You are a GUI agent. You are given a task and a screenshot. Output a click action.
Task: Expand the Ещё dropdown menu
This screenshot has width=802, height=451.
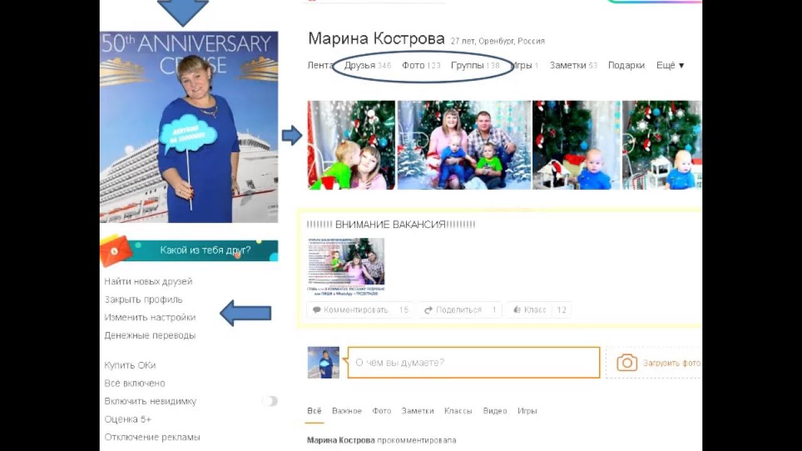pyautogui.click(x=670, y=65)
